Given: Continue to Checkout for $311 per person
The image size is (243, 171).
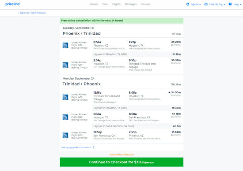Looking at the screenshot, I should (x=121, y=162).
